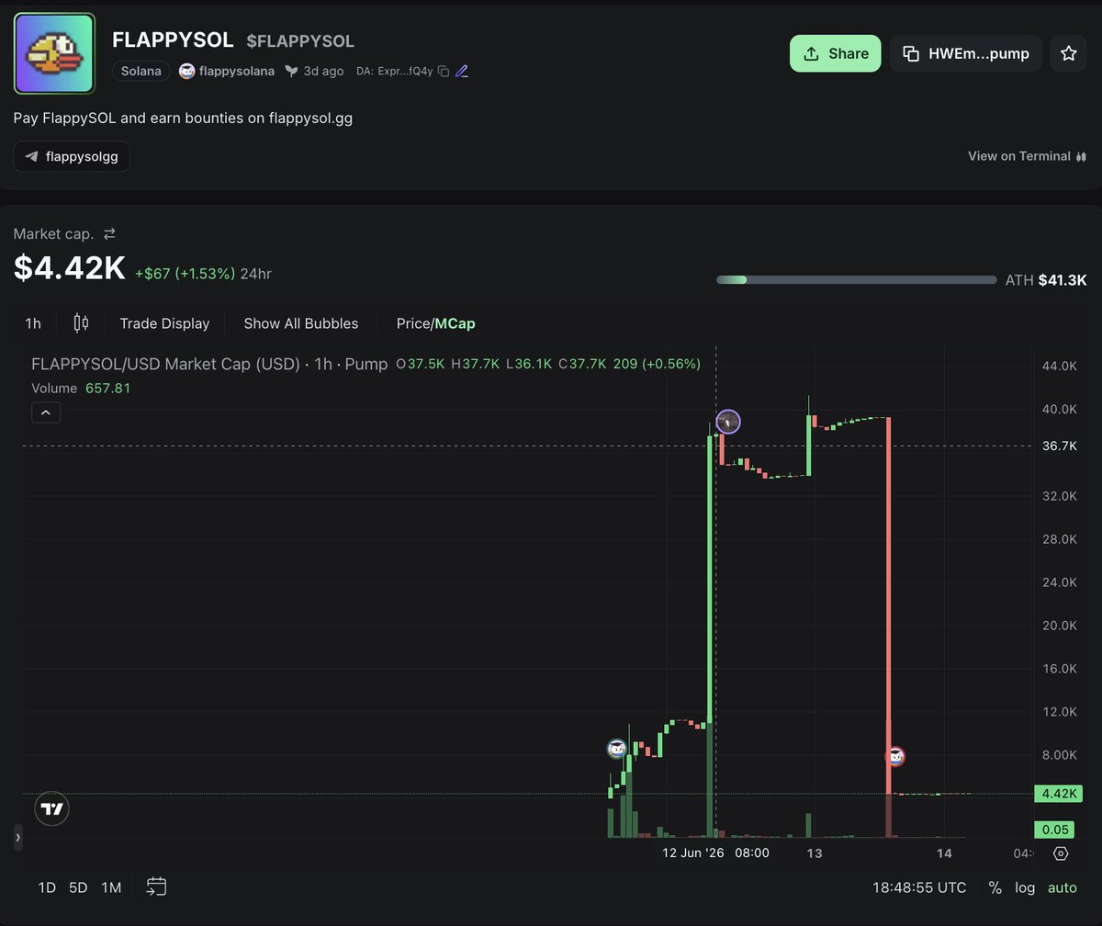The image size is (1102, 926).
Task: Select the 5D range
Action: (x=78, y=887)
